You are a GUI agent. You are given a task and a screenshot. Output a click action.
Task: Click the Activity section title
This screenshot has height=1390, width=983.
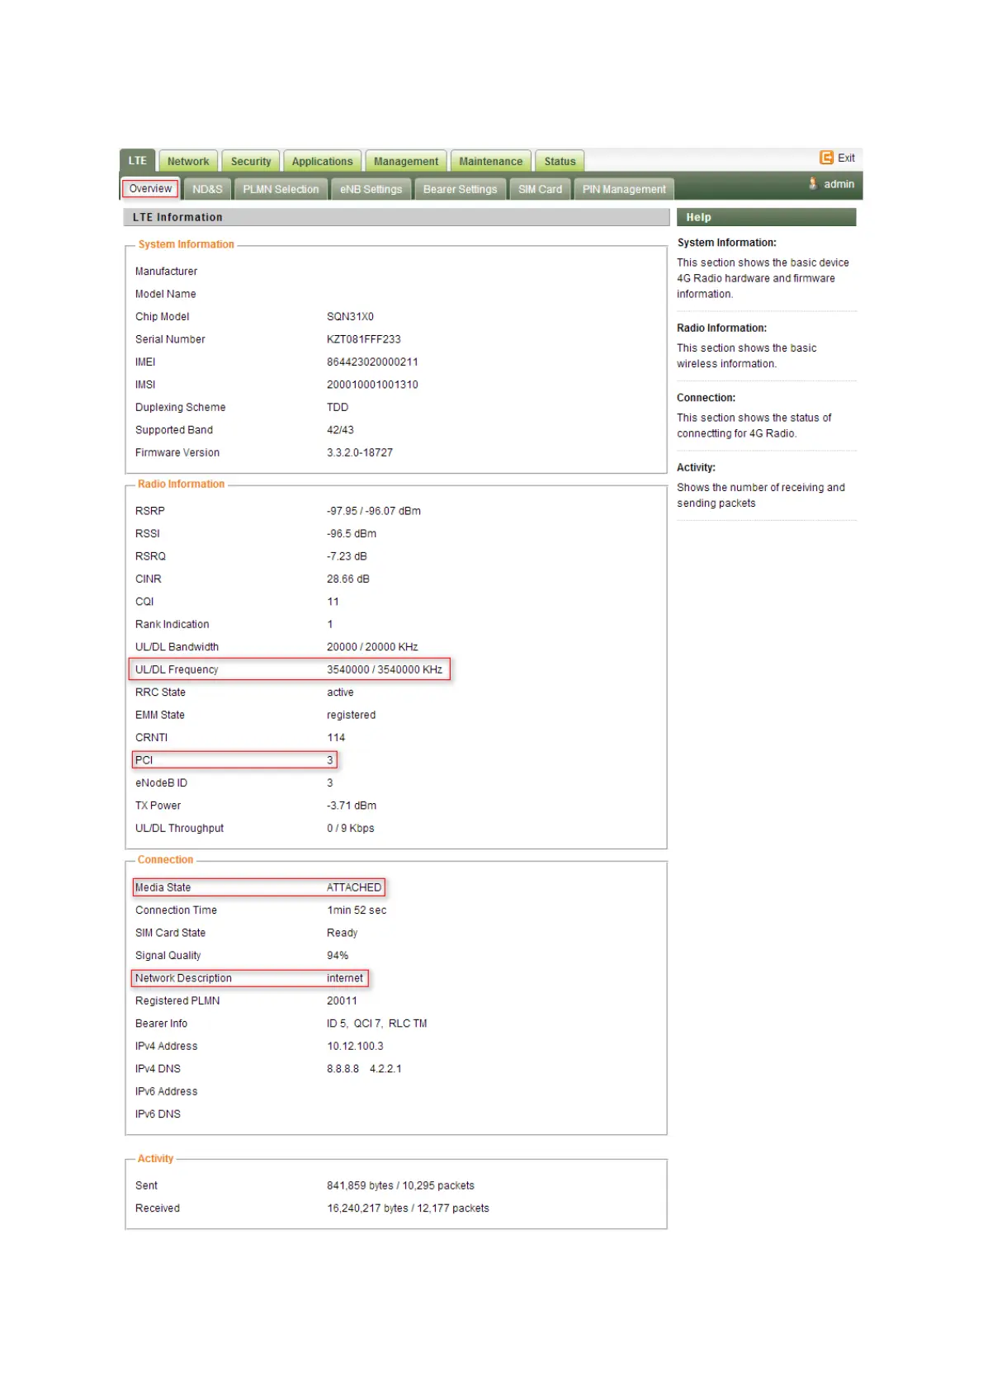point(155,1159)
